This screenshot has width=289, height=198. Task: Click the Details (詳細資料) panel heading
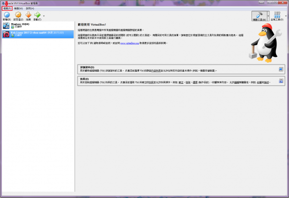click(86, 66)
